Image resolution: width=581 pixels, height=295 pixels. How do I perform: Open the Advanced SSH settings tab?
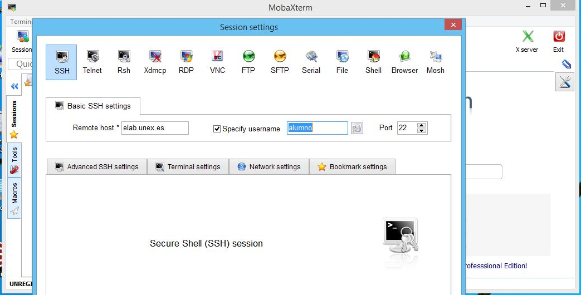point(97,166)
